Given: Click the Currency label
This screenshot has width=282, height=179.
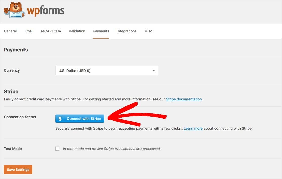Looking at the screenshot, I should (x=12, y=70).
